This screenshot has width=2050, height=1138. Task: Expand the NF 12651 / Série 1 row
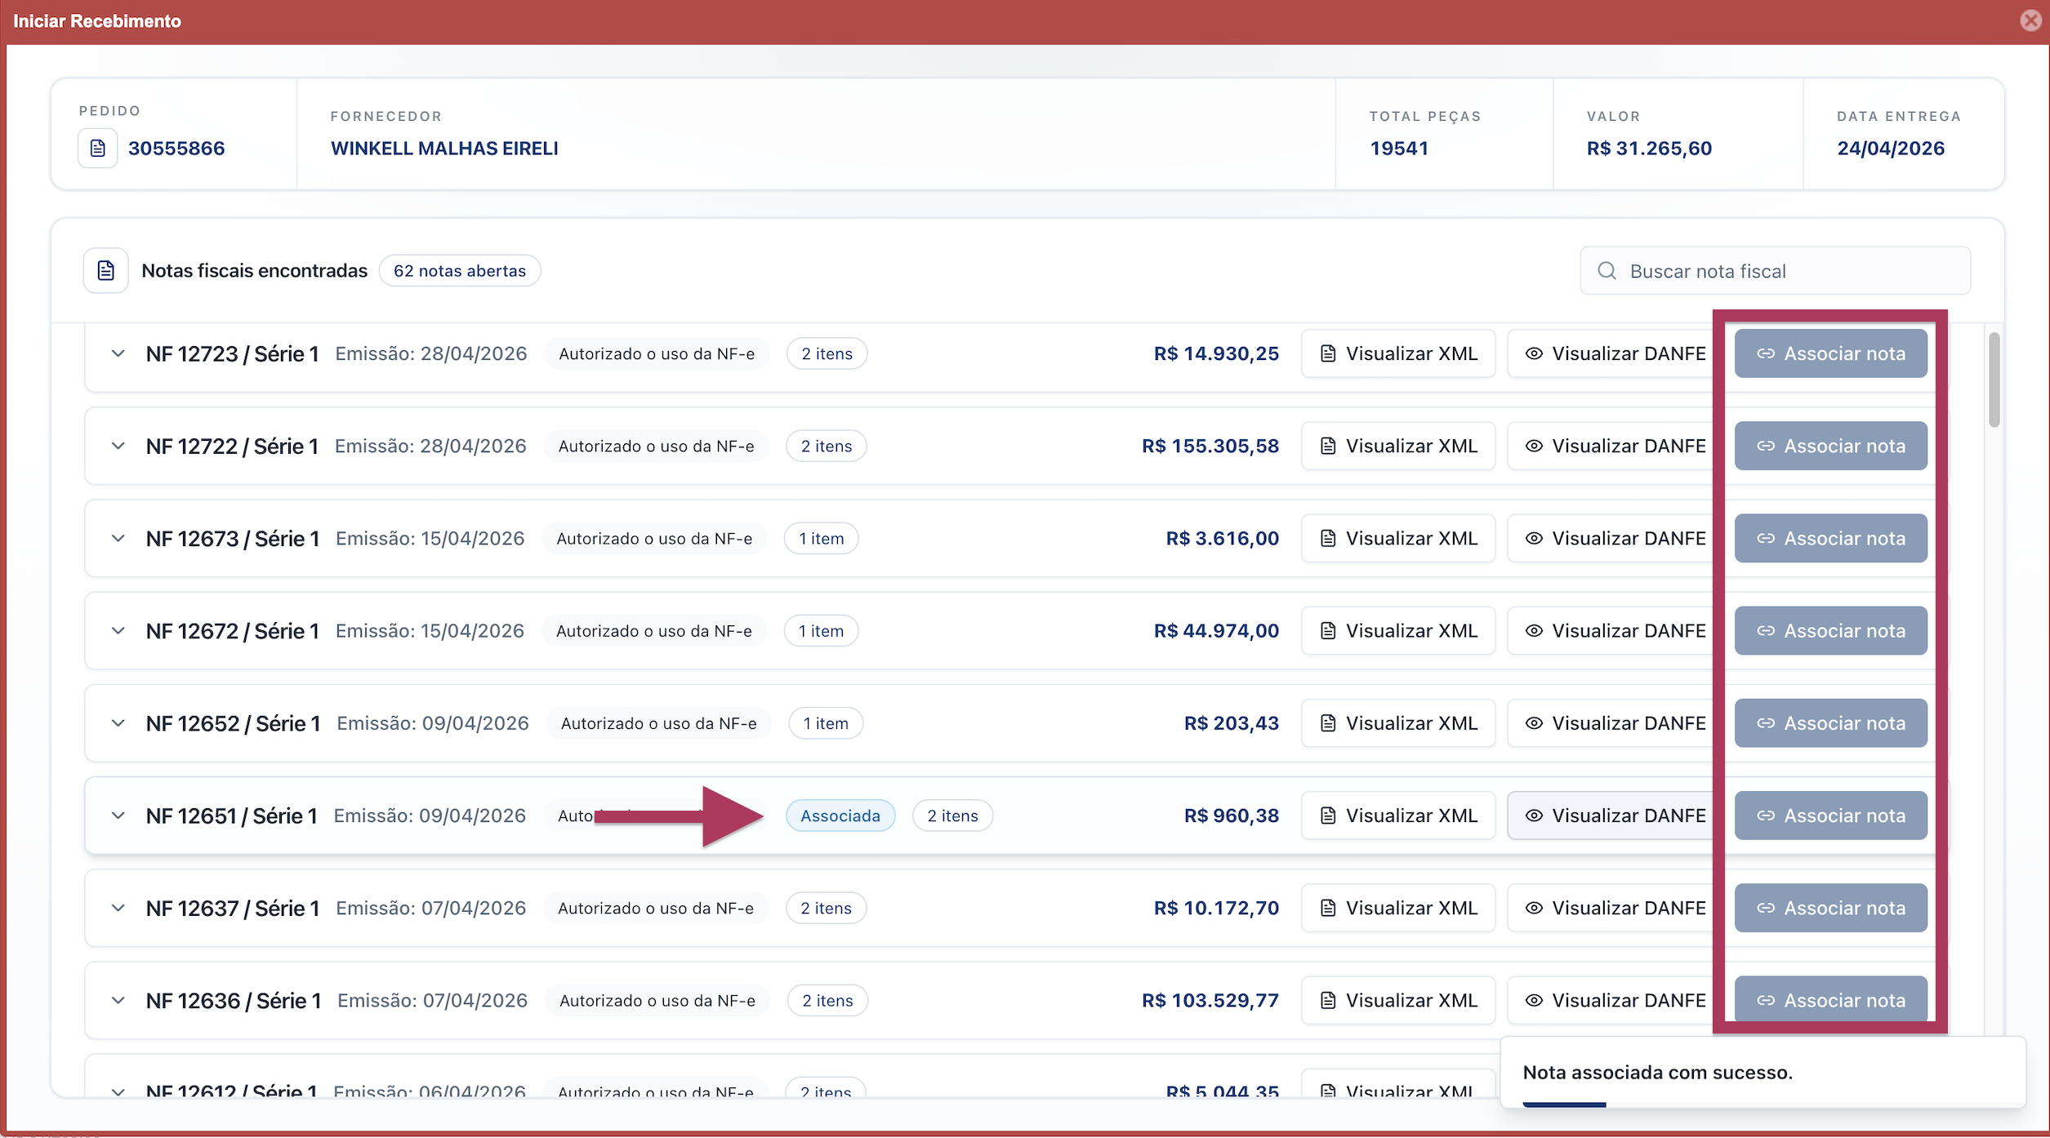(118, 816)
